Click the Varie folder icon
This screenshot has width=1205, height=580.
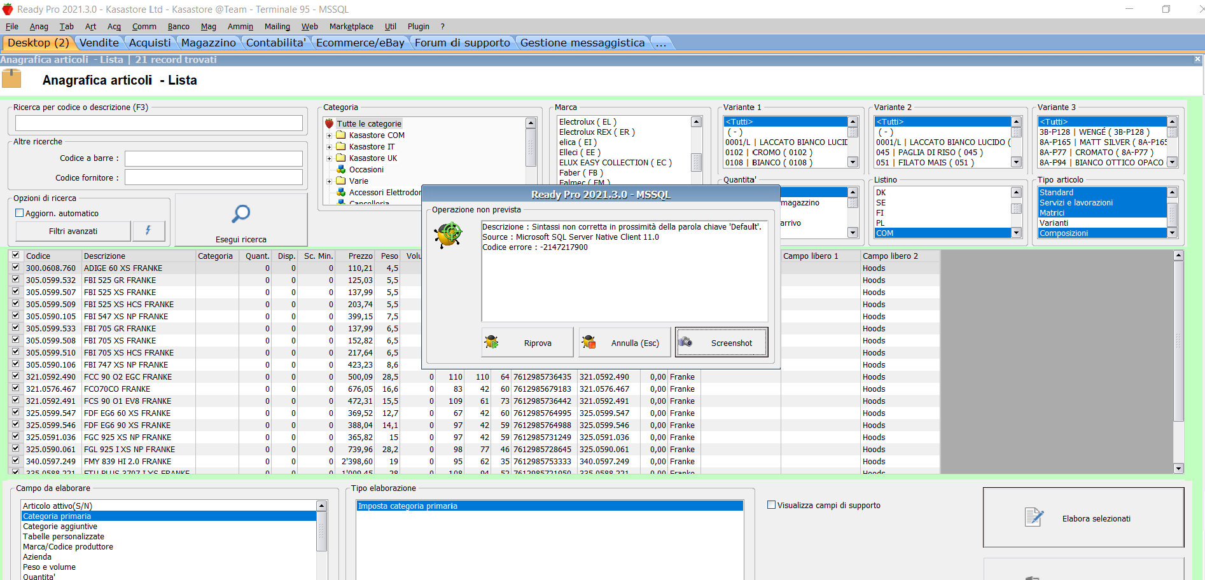340,181
